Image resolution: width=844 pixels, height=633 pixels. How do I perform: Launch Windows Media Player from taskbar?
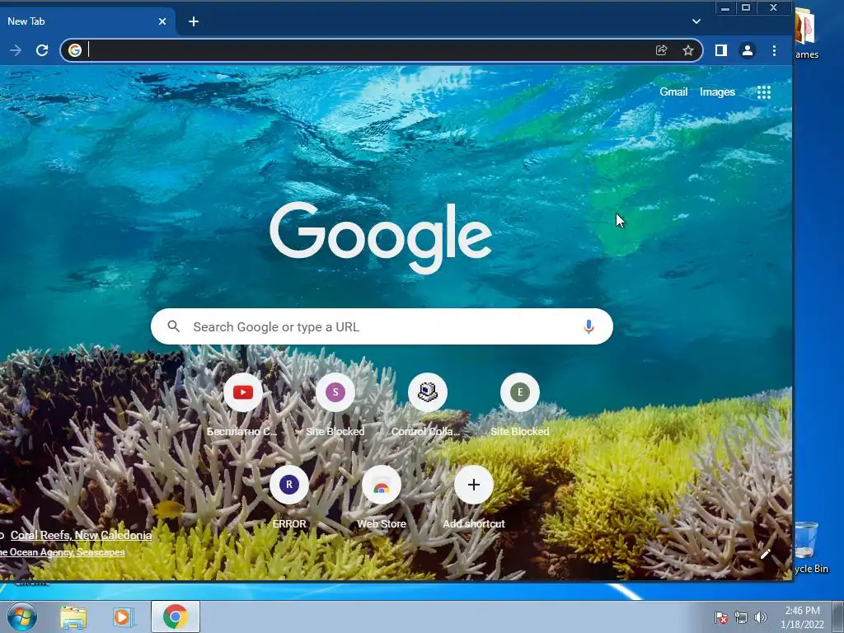point(123,617)
